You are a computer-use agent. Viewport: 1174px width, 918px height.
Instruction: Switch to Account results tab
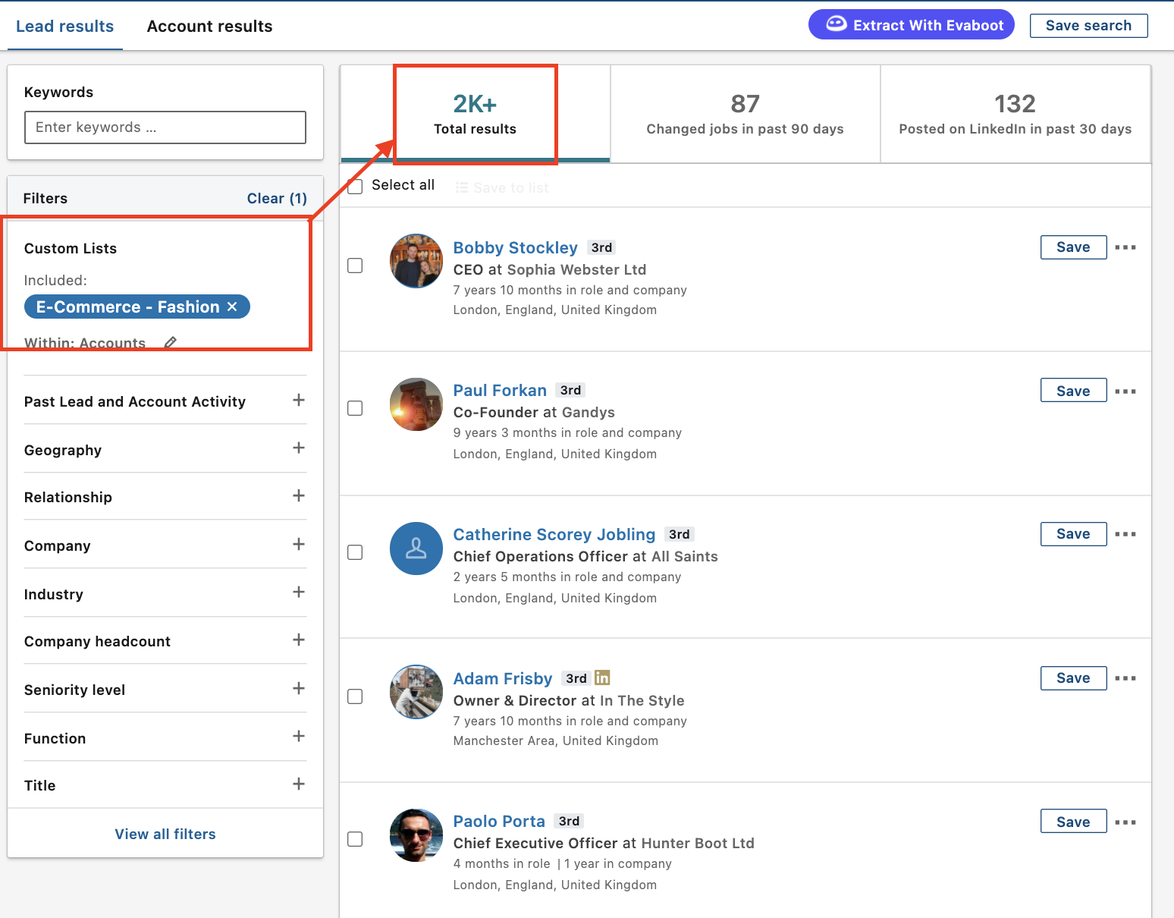click(x=209, y=26)
